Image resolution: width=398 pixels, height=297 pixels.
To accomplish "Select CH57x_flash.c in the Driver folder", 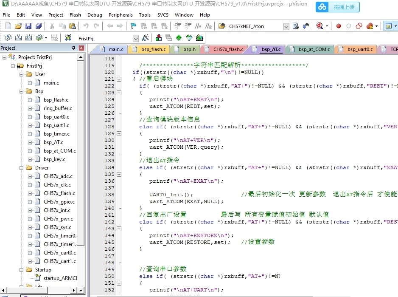I will point(59,193).
